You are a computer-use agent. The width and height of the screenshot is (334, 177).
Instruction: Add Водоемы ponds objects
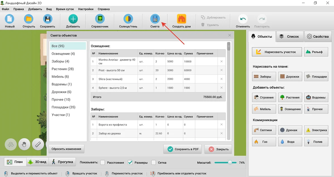point(316,97)
